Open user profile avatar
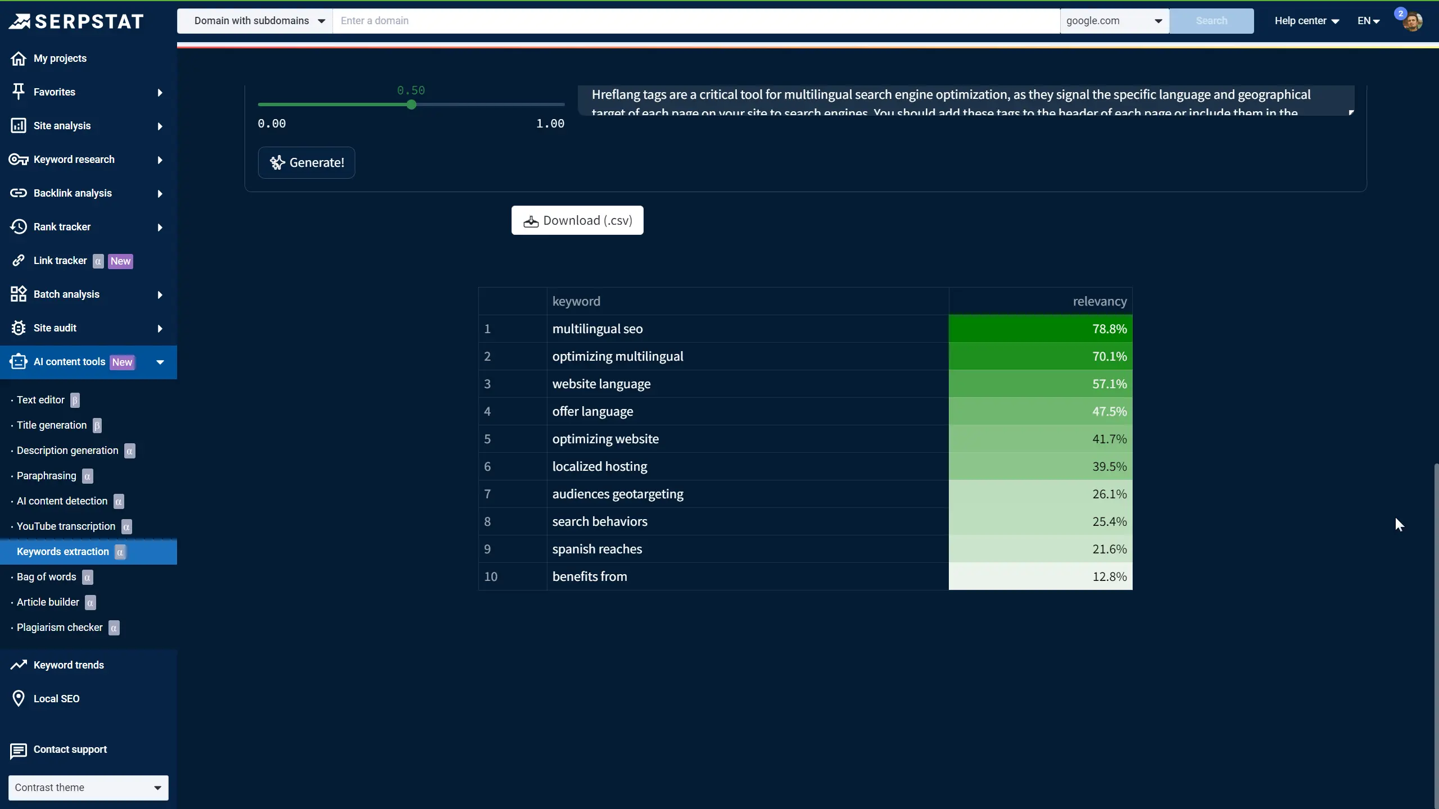The width and height of the screenshot is (1439, 809). 1412,21
